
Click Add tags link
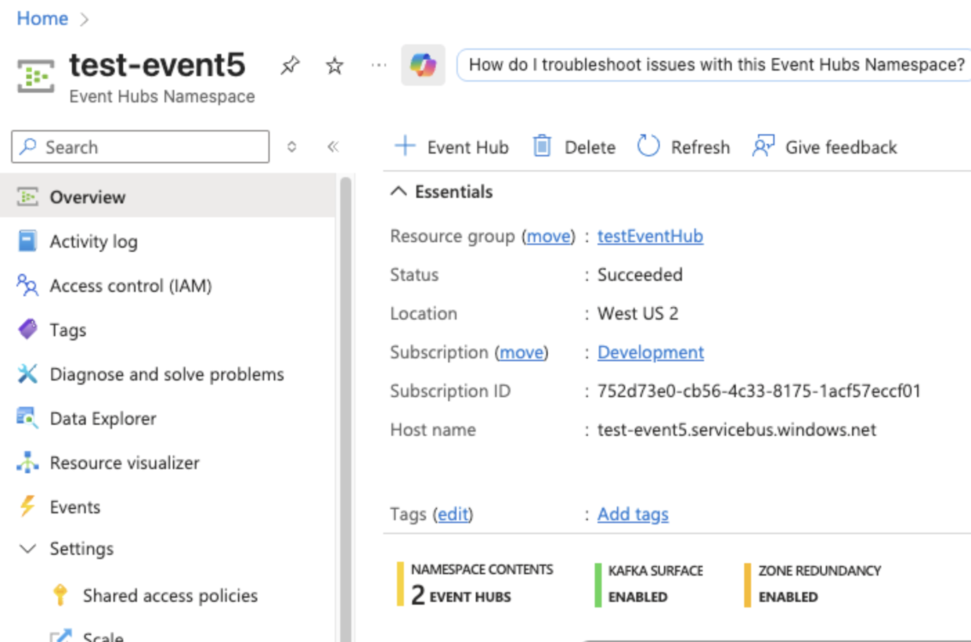[632, 514]
